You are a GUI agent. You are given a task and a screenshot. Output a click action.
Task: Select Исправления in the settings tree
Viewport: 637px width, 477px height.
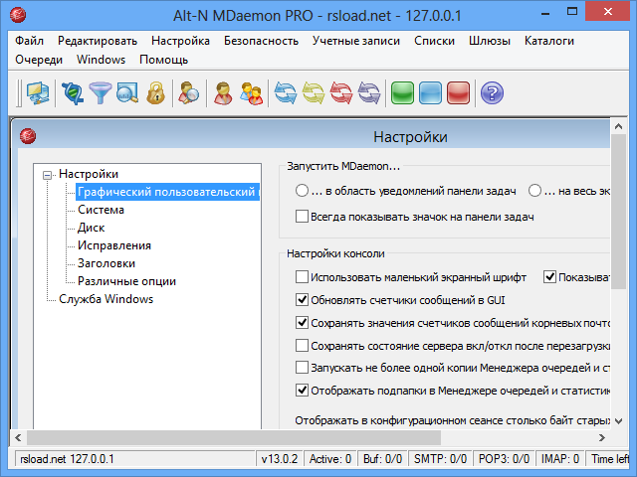click(x=114, y=245)
